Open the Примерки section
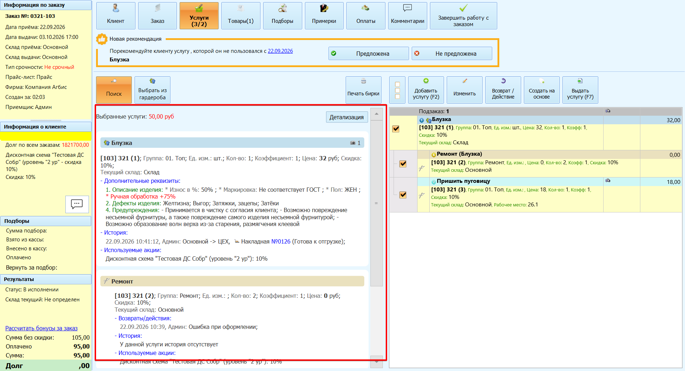The image size is (685, 371). [324, 16]
